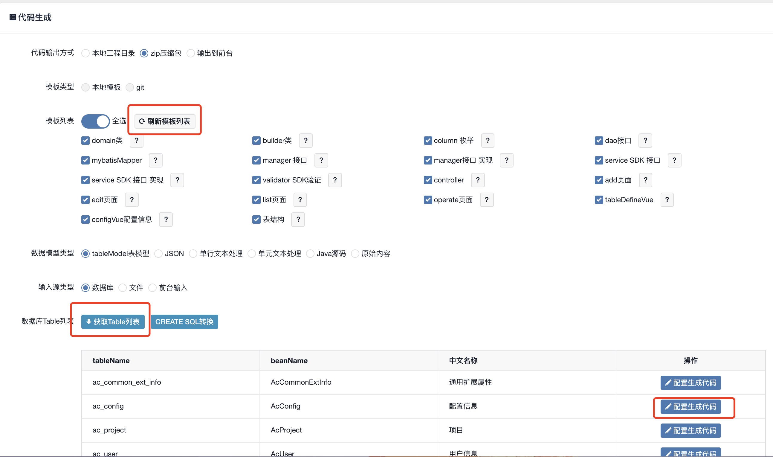Screen dimensions: 773x457
Task: Show help for manager接口 实现
Action: (506, 160)
